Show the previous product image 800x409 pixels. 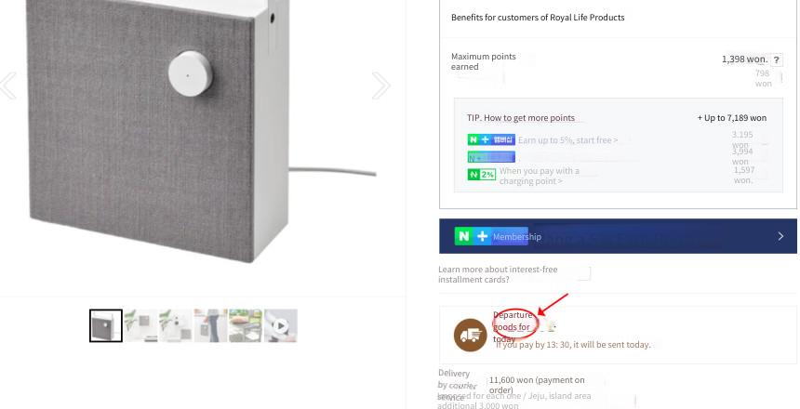pos(8,86)
